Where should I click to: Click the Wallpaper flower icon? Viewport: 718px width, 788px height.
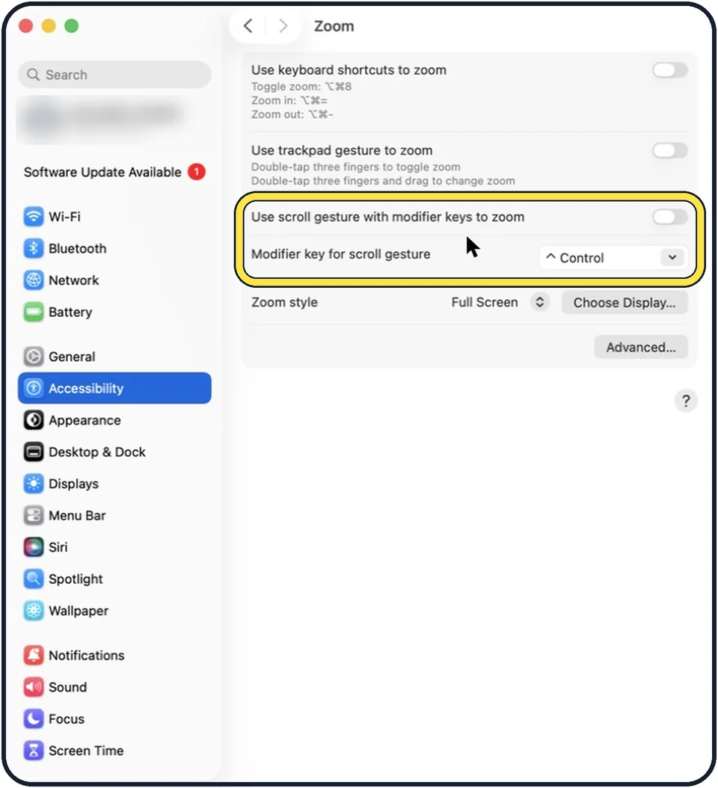point(34,611)
